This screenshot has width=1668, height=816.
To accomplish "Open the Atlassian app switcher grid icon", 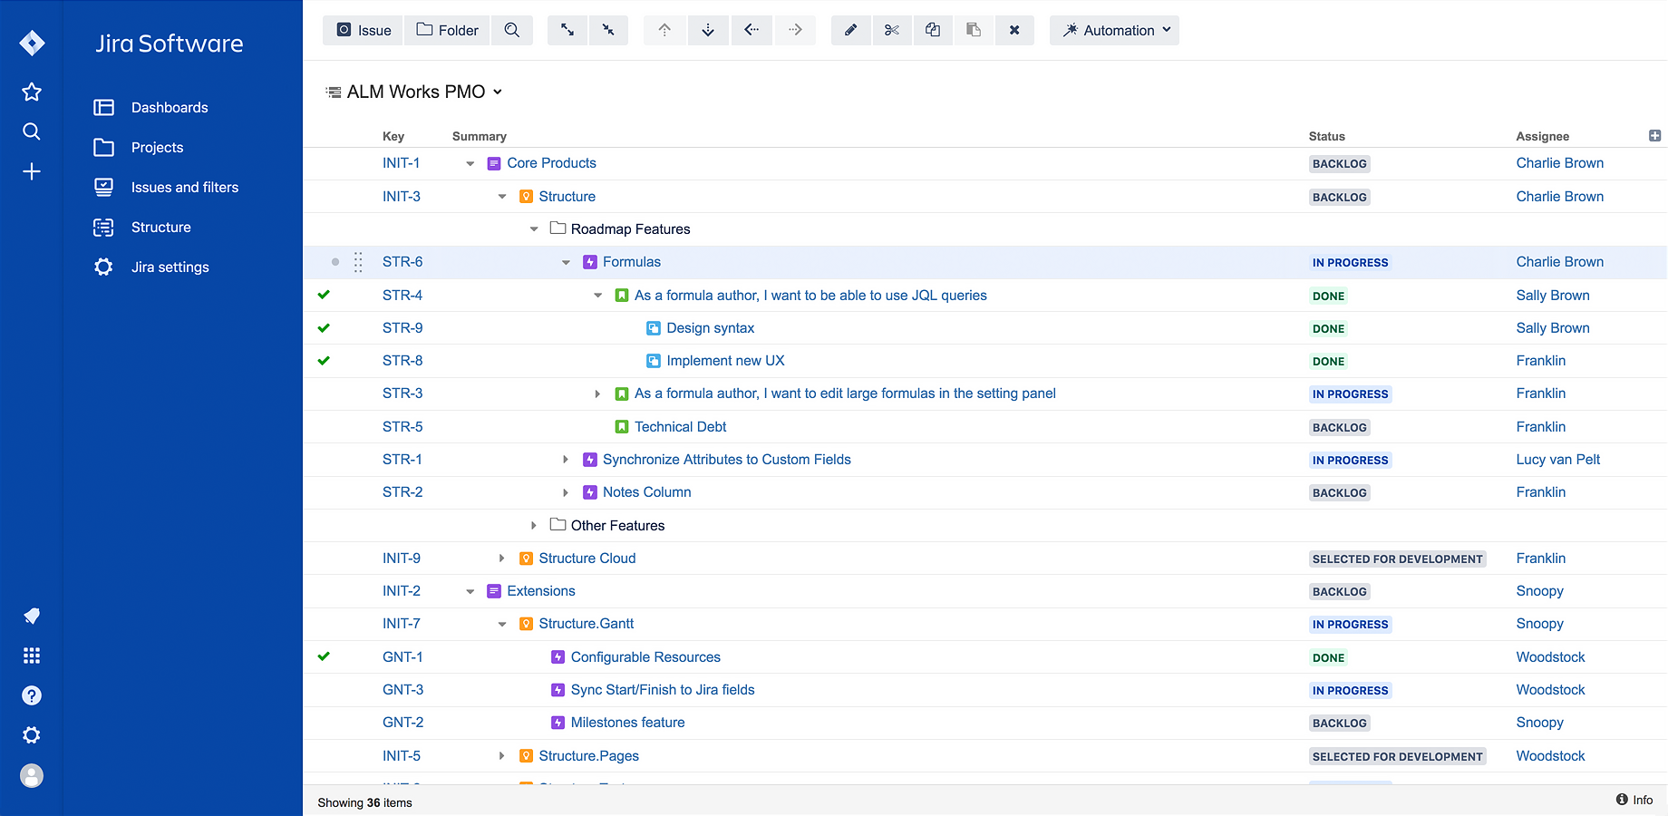I will (x=32, y=656).
